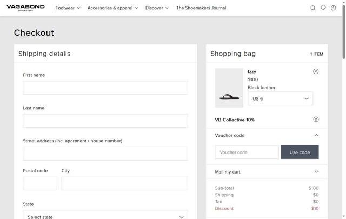The image size is (346, 219).
Task: Expand the Mail my cart section
Action: click(x=267, y=172)
